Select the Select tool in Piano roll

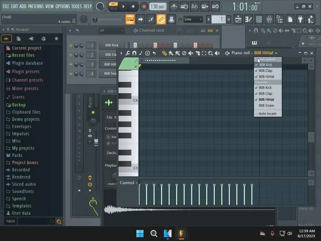click(204, 53)
